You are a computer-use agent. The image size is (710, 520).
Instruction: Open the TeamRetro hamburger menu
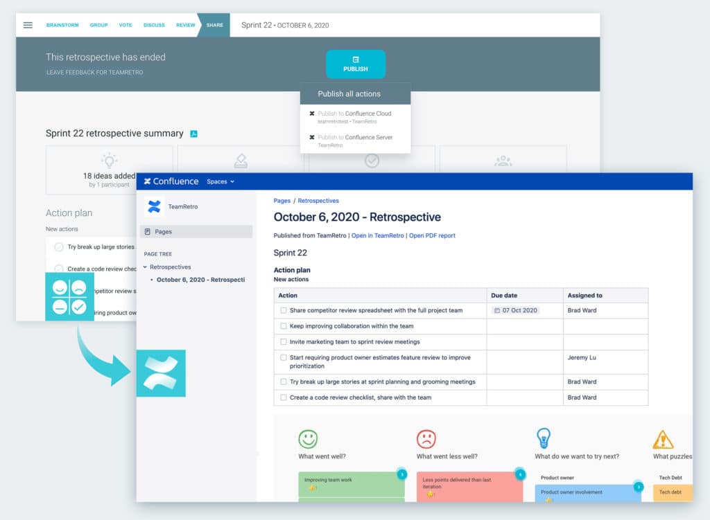(27, 25)
